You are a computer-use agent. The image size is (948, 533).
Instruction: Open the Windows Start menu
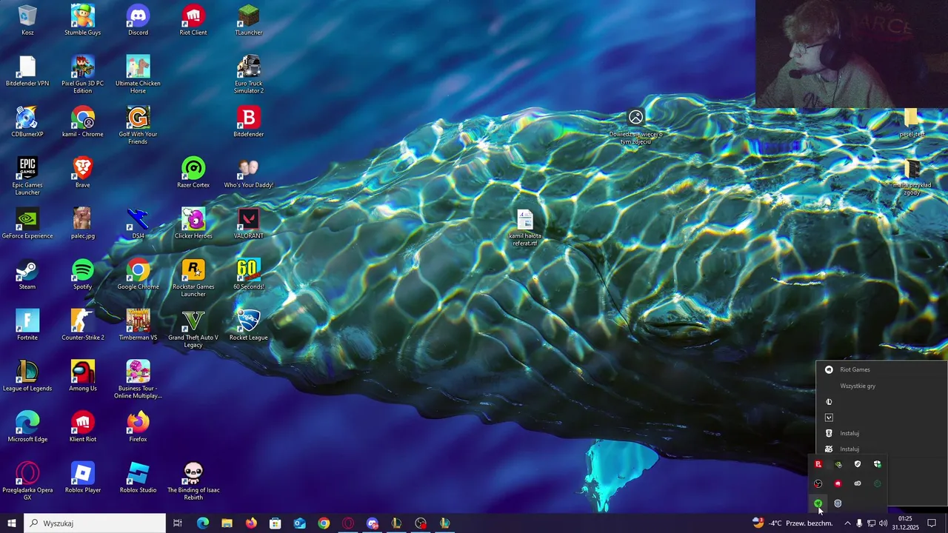12,523
